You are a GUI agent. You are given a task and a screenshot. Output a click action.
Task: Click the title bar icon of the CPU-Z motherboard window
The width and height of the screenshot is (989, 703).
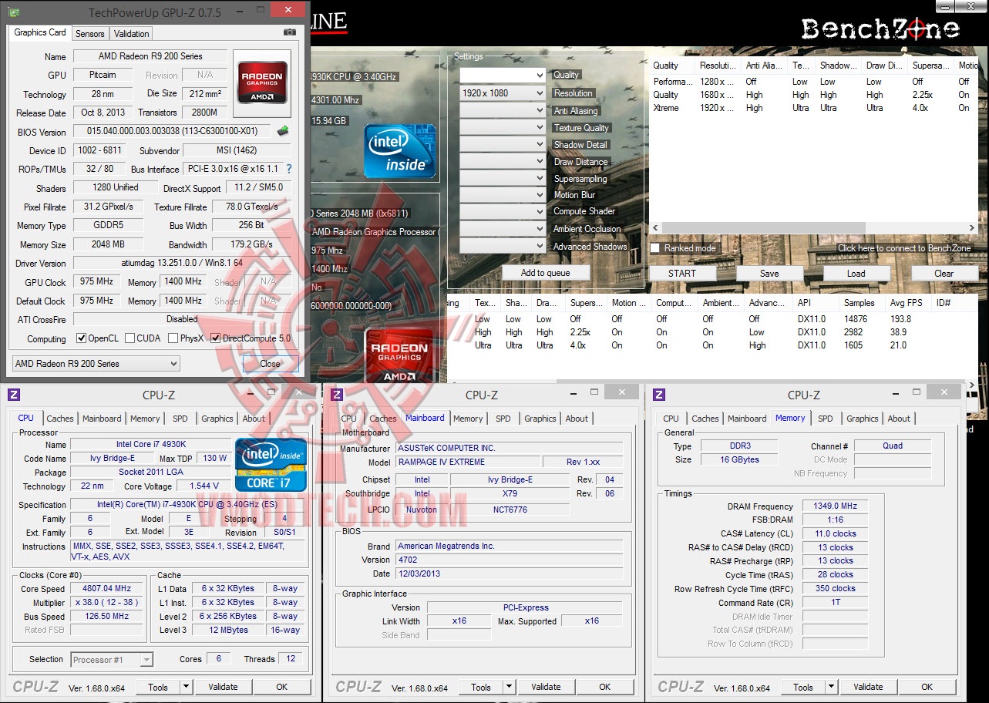[337, 395]
